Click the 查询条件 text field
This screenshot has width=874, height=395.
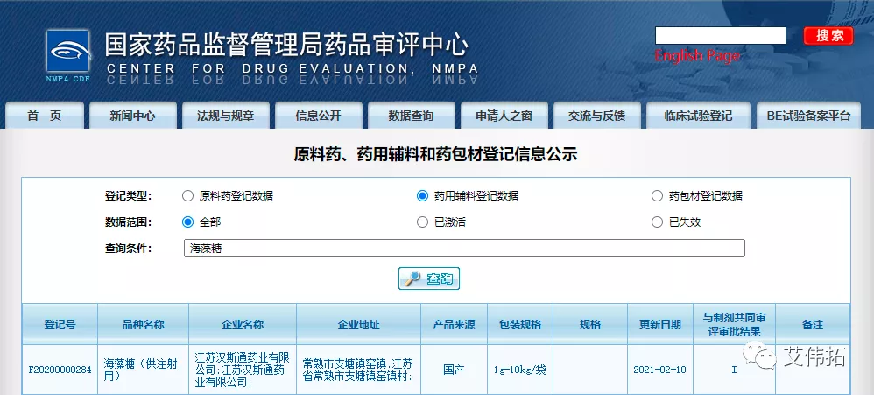(x=464, y=248)
